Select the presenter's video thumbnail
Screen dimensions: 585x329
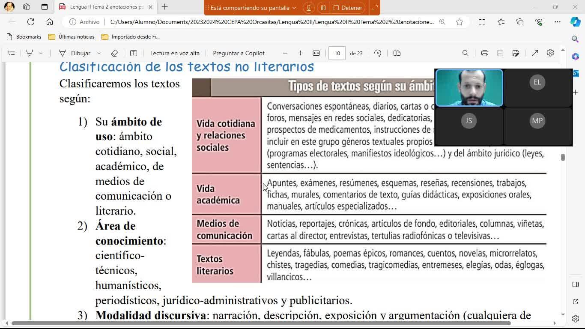pyautogui.click(x=469, y=88)
